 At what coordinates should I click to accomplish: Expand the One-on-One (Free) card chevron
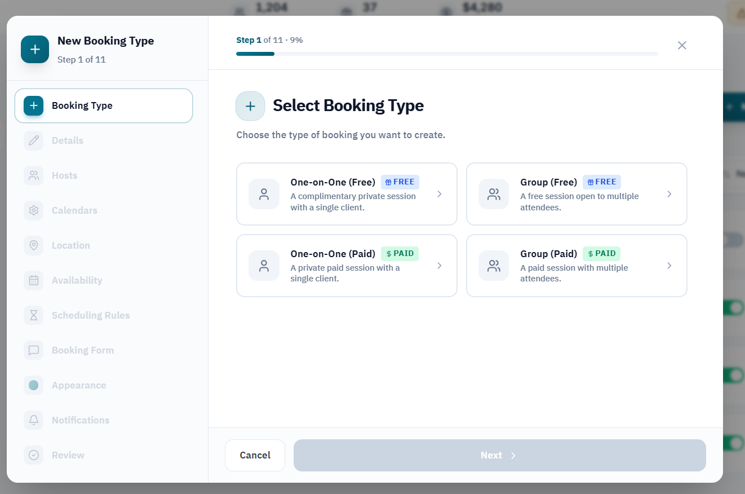click(x=440, y=194)
